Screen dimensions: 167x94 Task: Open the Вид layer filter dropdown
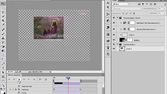pos(121,4)
